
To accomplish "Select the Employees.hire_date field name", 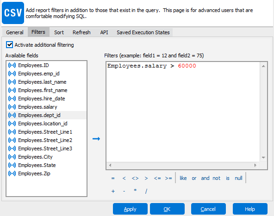I will pos(42,99).
